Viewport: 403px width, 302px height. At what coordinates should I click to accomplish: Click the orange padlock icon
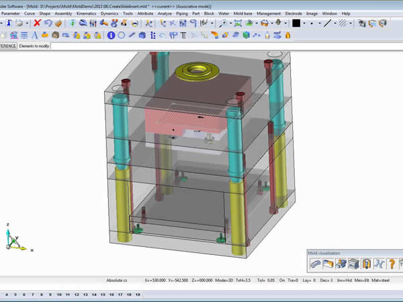coord(288,35)
